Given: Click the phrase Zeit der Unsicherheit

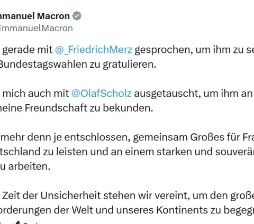Looking at the screenshot, I should (52, 195).
